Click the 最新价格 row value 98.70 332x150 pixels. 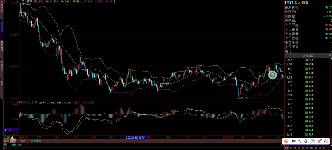tap(329, 7)
